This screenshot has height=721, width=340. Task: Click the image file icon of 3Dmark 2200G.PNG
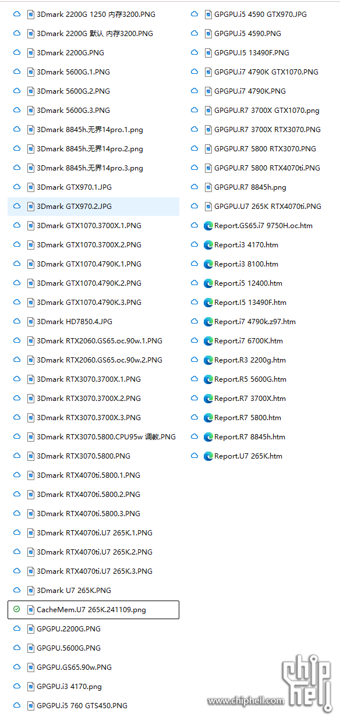pyautogui.click(x=31, y=53)
